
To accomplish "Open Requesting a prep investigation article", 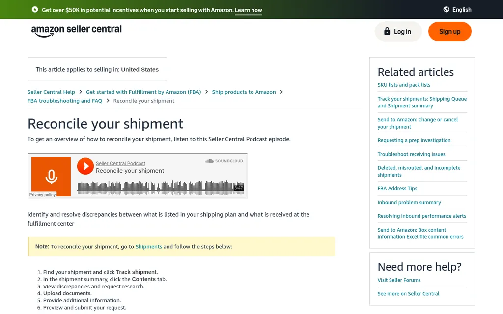I will [x=414, y=140].
